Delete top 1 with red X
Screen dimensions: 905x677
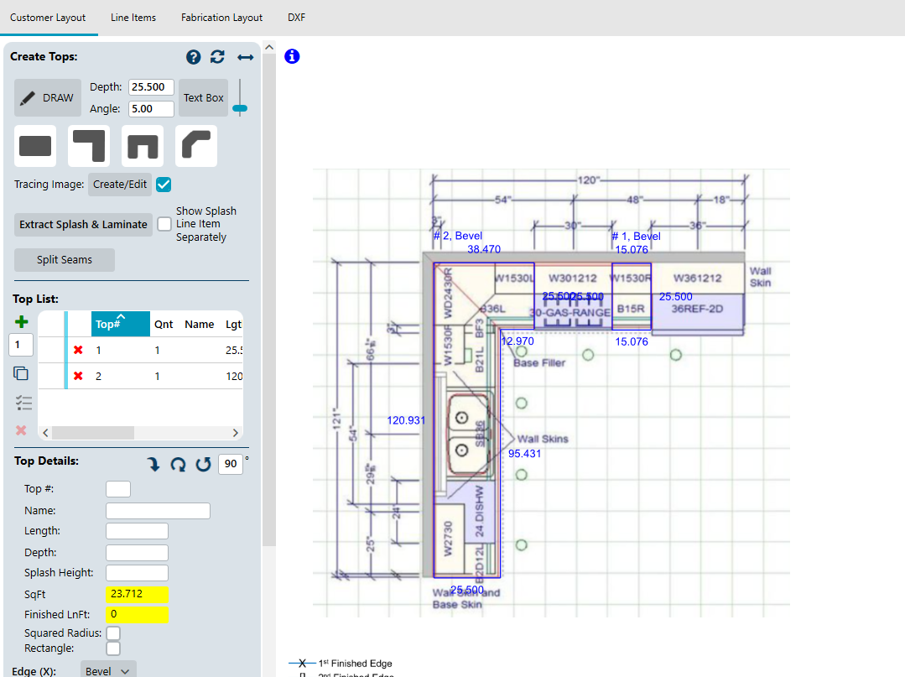79,350
